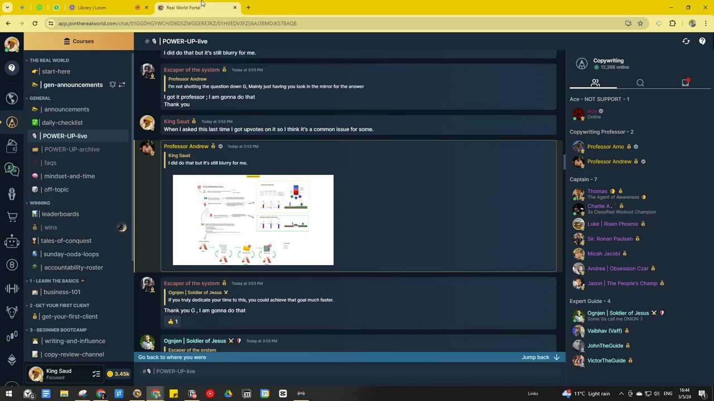This screenshot has width=714, height=401.
Task: Open the help icon in the header
Action: point(702,41)
